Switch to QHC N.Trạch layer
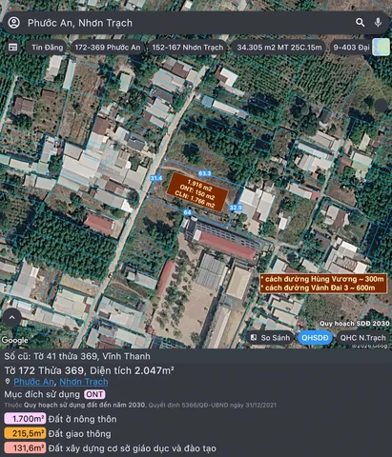The width and height of the screenshot is (392, 457). click(x=362, y=338)
